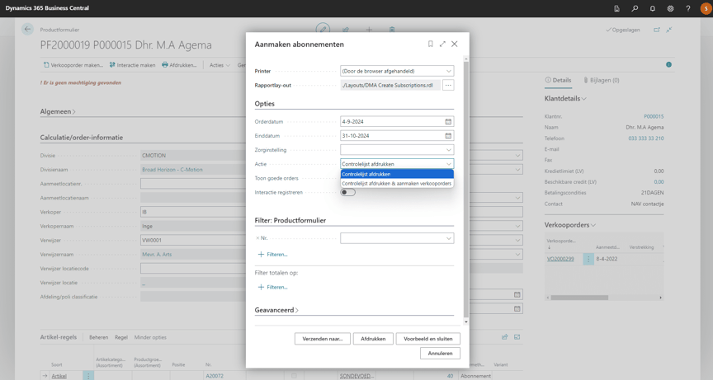
Task: Open the Beheren menu in Artikel-regels
Action: coord(99,337)
